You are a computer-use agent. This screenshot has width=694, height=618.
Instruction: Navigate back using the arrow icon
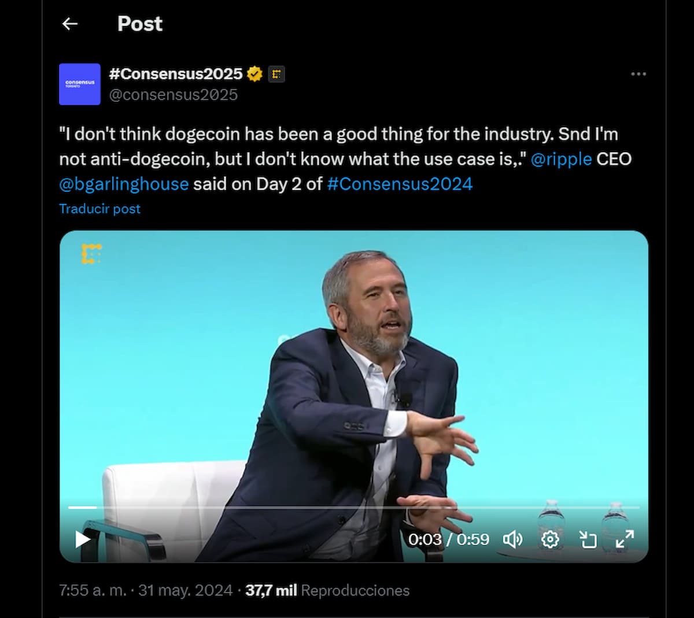[69, 24]
